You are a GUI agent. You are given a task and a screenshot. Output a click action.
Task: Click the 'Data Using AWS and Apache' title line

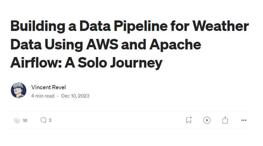tap(106, 44)
